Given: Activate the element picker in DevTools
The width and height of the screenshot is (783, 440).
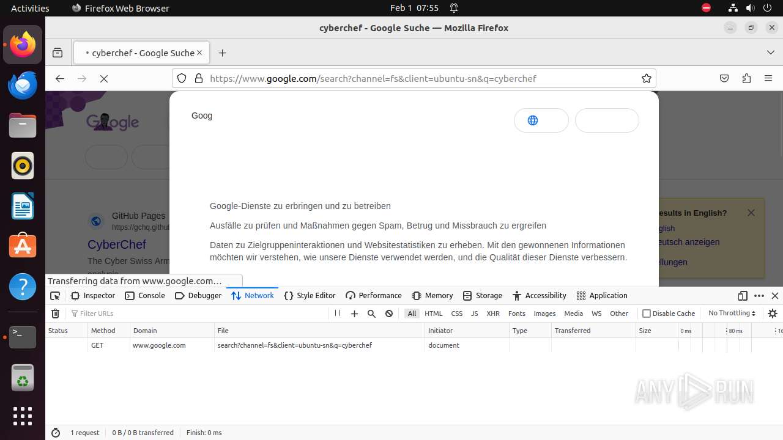Looking at the screenshot, I should 55,296.
